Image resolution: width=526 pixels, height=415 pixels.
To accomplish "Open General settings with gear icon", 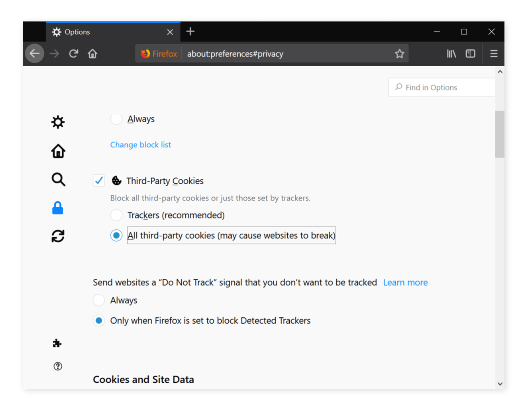I will 58,122.
